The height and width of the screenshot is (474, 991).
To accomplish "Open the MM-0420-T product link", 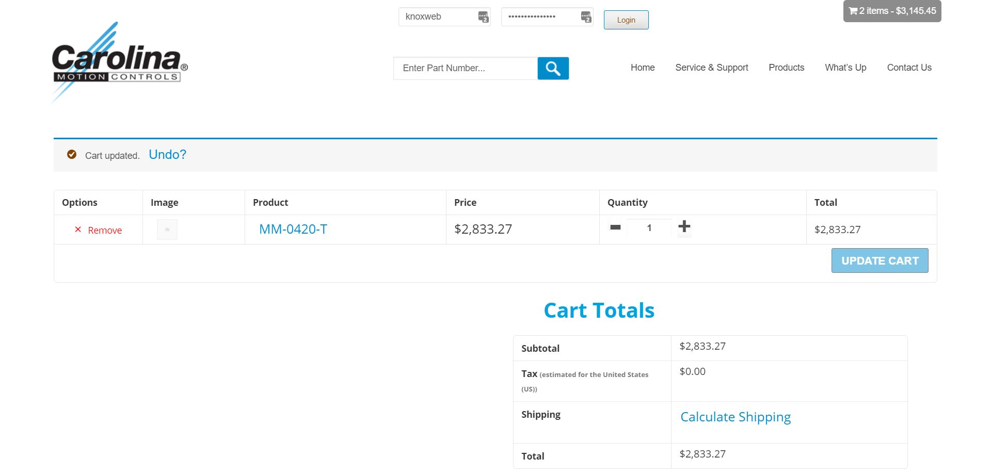I will (293, 230).
